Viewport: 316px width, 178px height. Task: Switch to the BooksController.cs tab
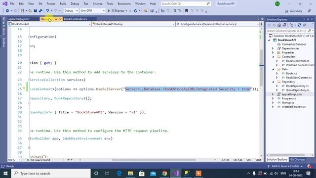(x=76, y=19)
